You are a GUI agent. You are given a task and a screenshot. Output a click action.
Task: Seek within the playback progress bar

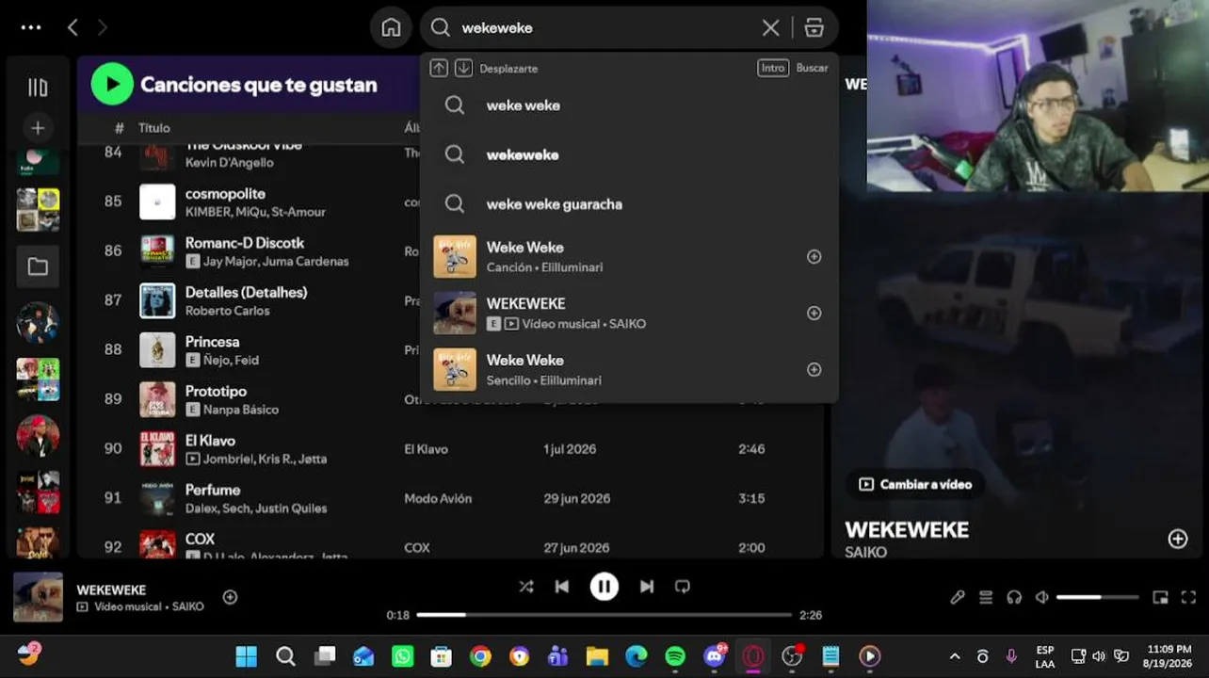(604, 615)
